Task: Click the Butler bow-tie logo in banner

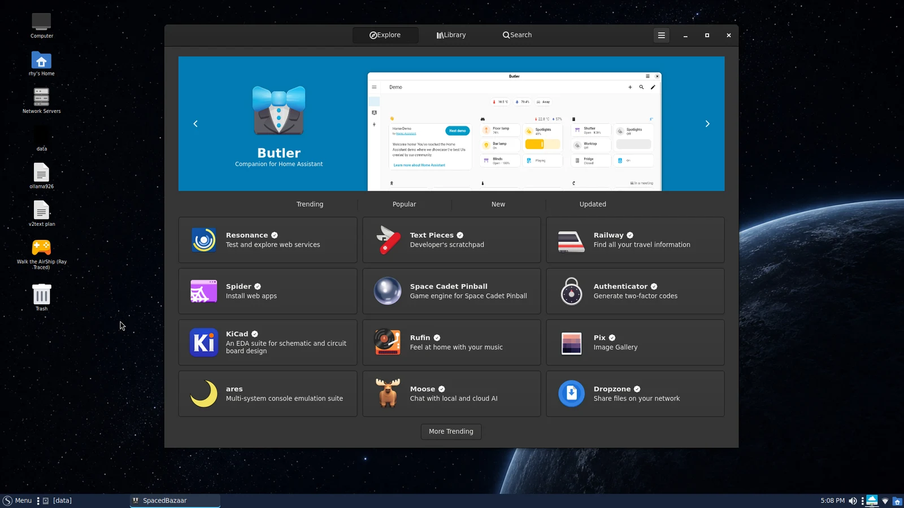Action: (279, 111)
